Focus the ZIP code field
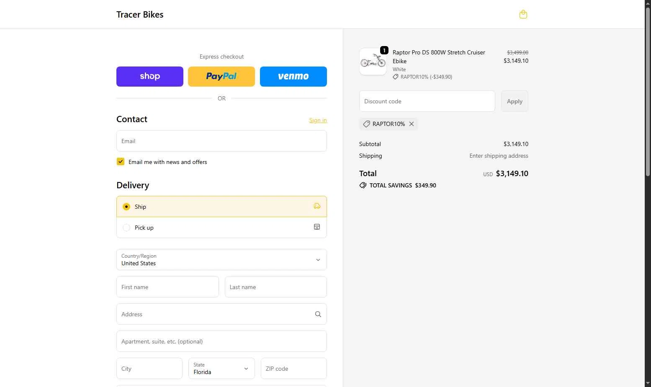This screenshot has width=651, height=387. tap(293, 368)
